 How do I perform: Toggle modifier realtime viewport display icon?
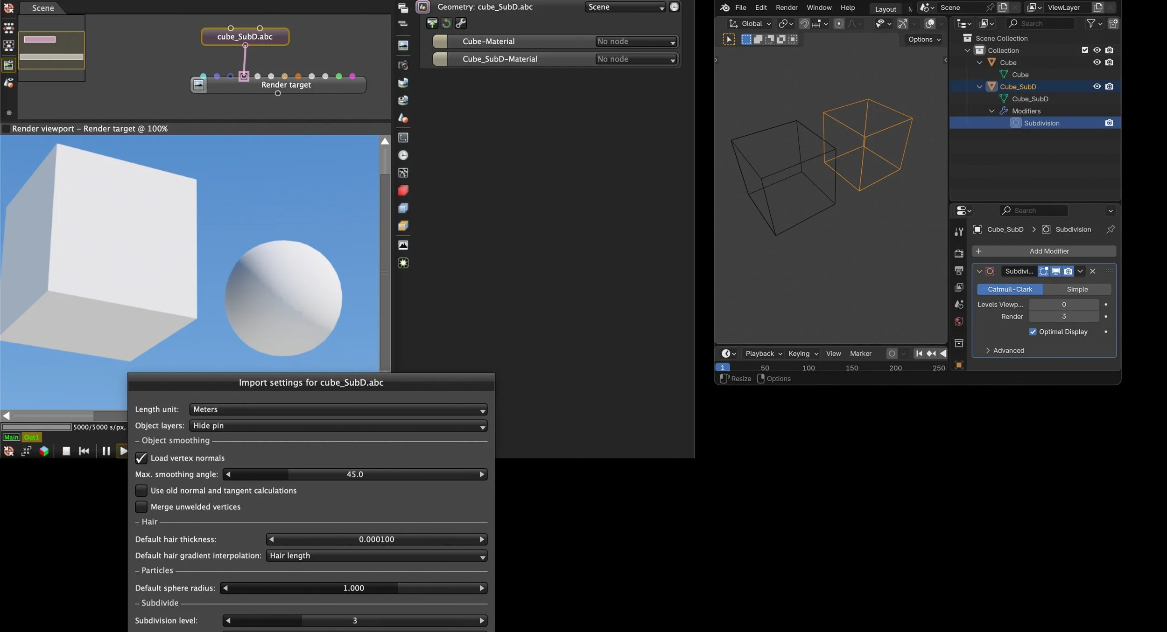pos(1055,271)
